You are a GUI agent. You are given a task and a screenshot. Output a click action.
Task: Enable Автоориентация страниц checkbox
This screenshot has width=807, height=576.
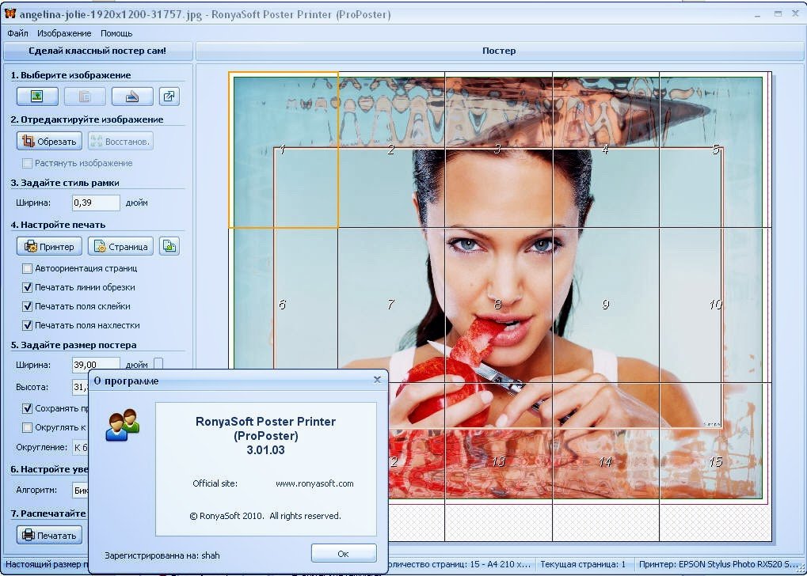(28, 268)
